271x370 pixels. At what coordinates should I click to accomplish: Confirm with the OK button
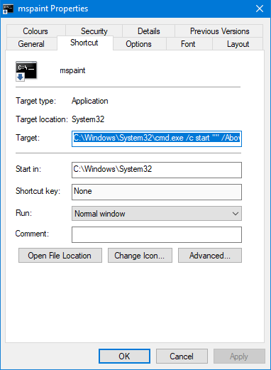tap(124, 356)
